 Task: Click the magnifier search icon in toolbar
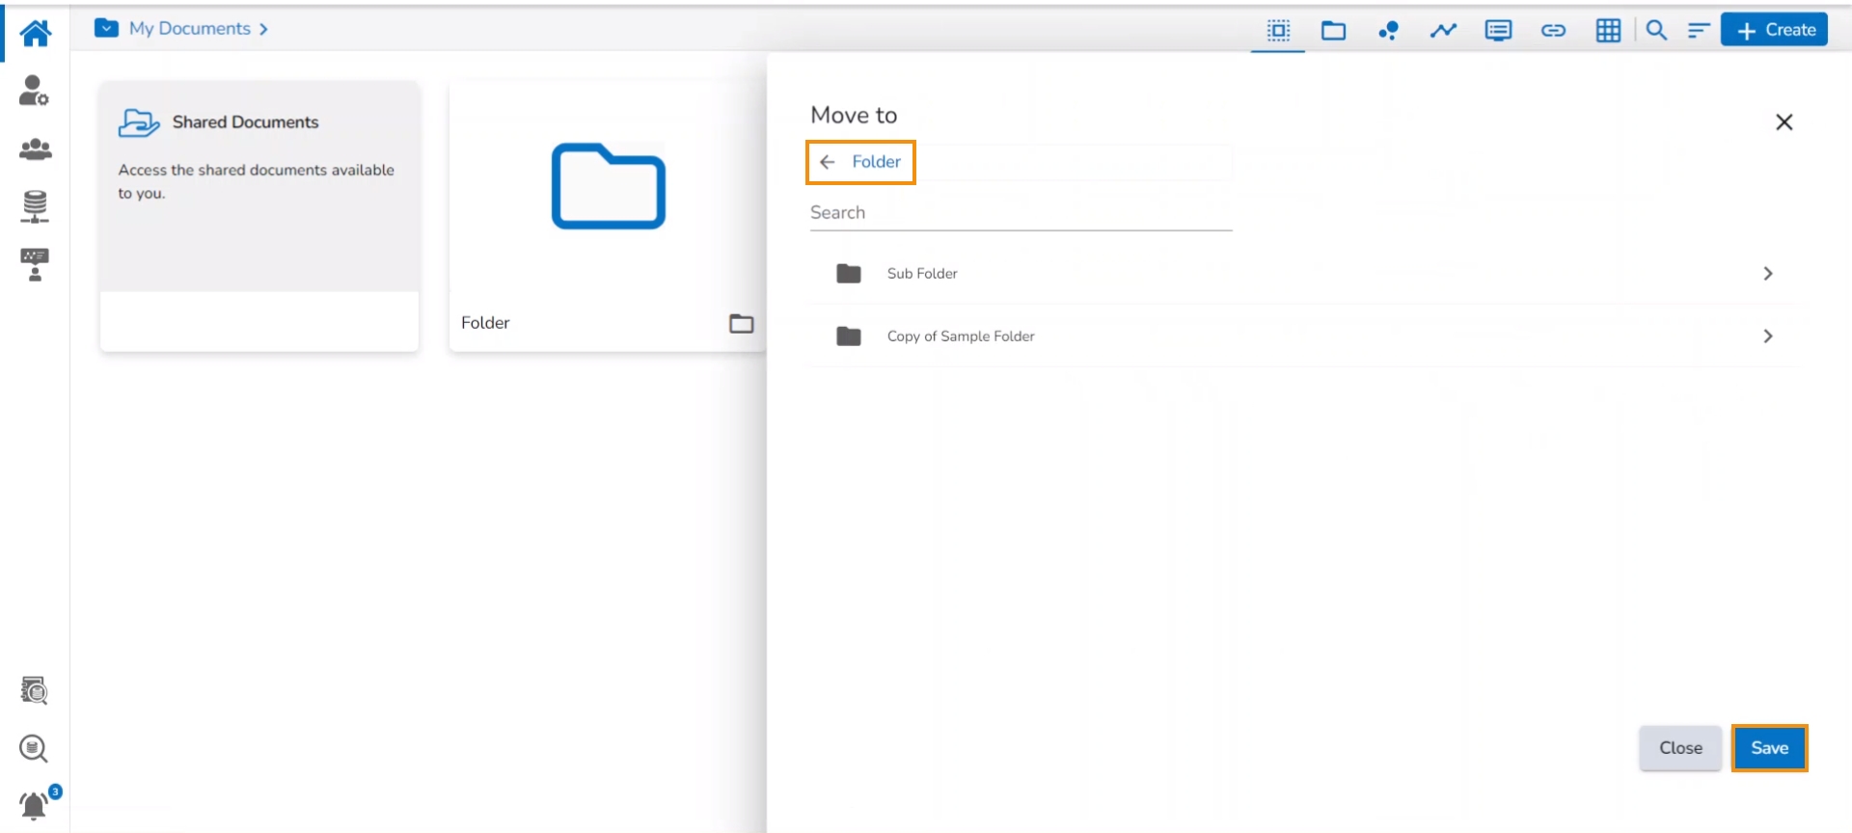1656,31
